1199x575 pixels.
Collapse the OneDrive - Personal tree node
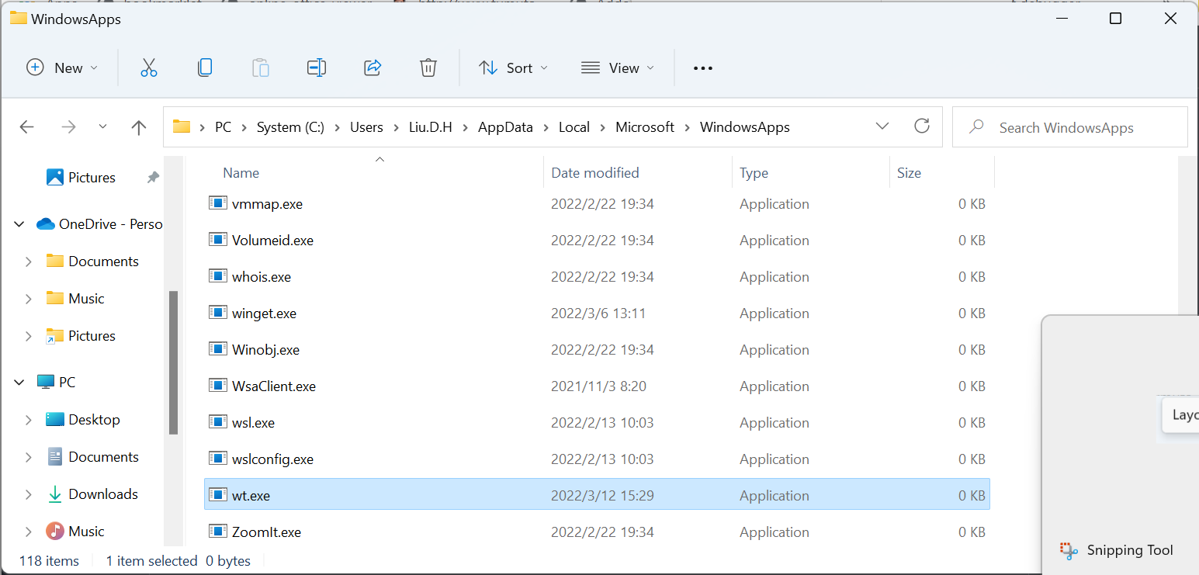19,224
